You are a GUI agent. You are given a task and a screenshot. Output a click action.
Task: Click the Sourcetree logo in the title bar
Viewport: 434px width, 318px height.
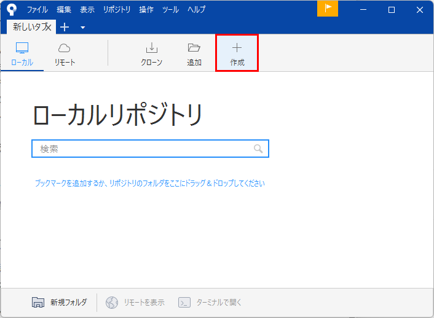11,9
